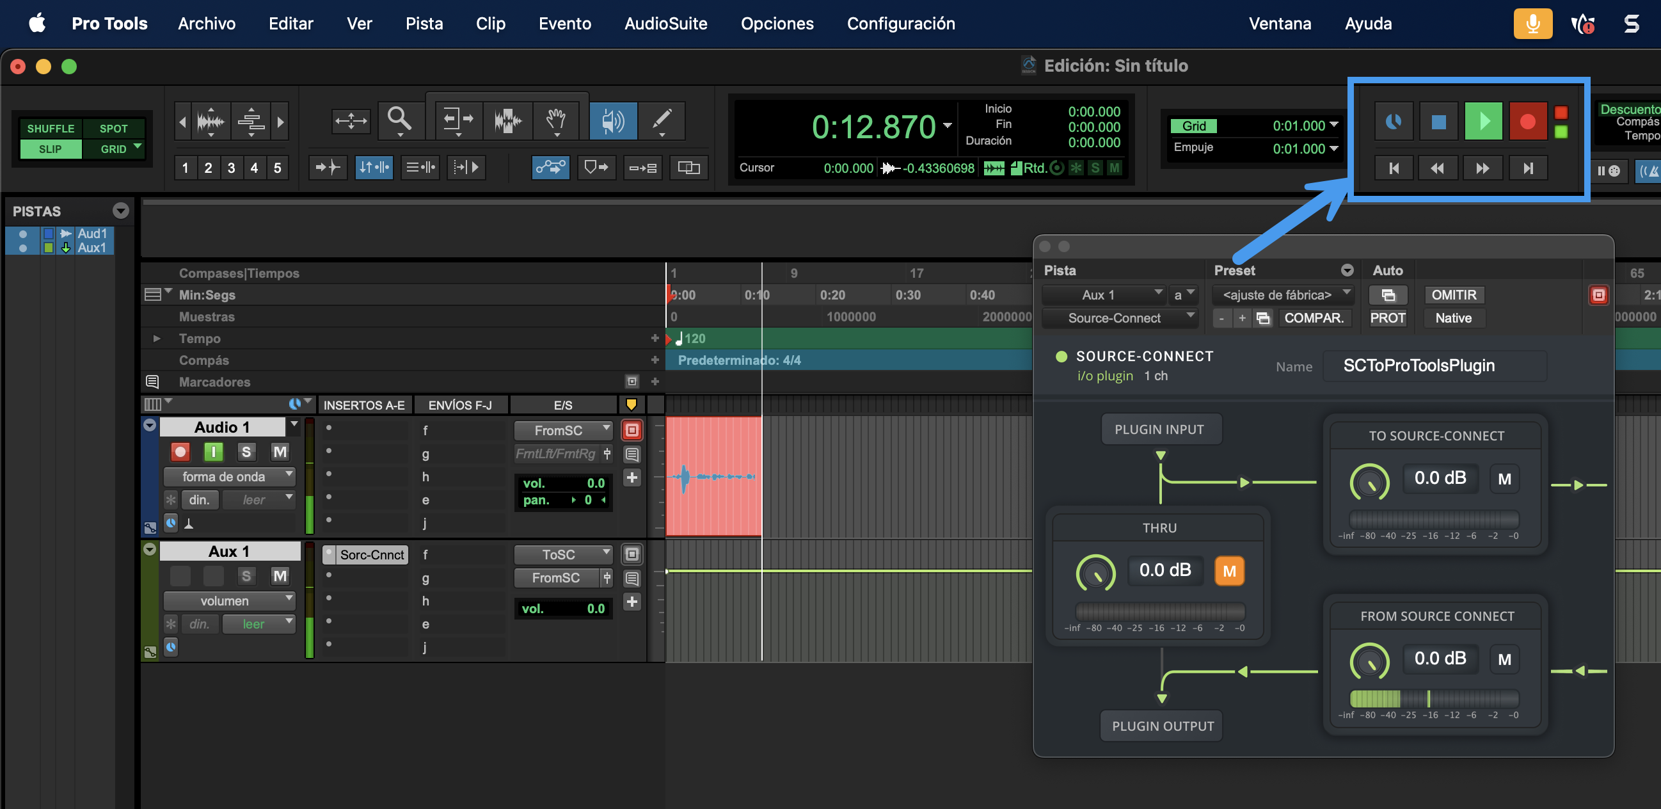
Task: Click the red Record transport button
Action: coord(1527,121)
